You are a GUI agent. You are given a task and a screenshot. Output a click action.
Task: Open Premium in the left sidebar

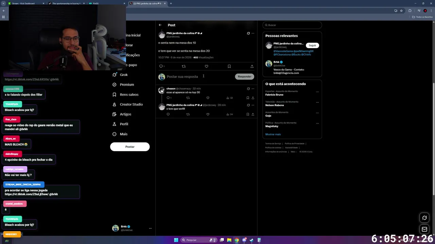point(123,85)
